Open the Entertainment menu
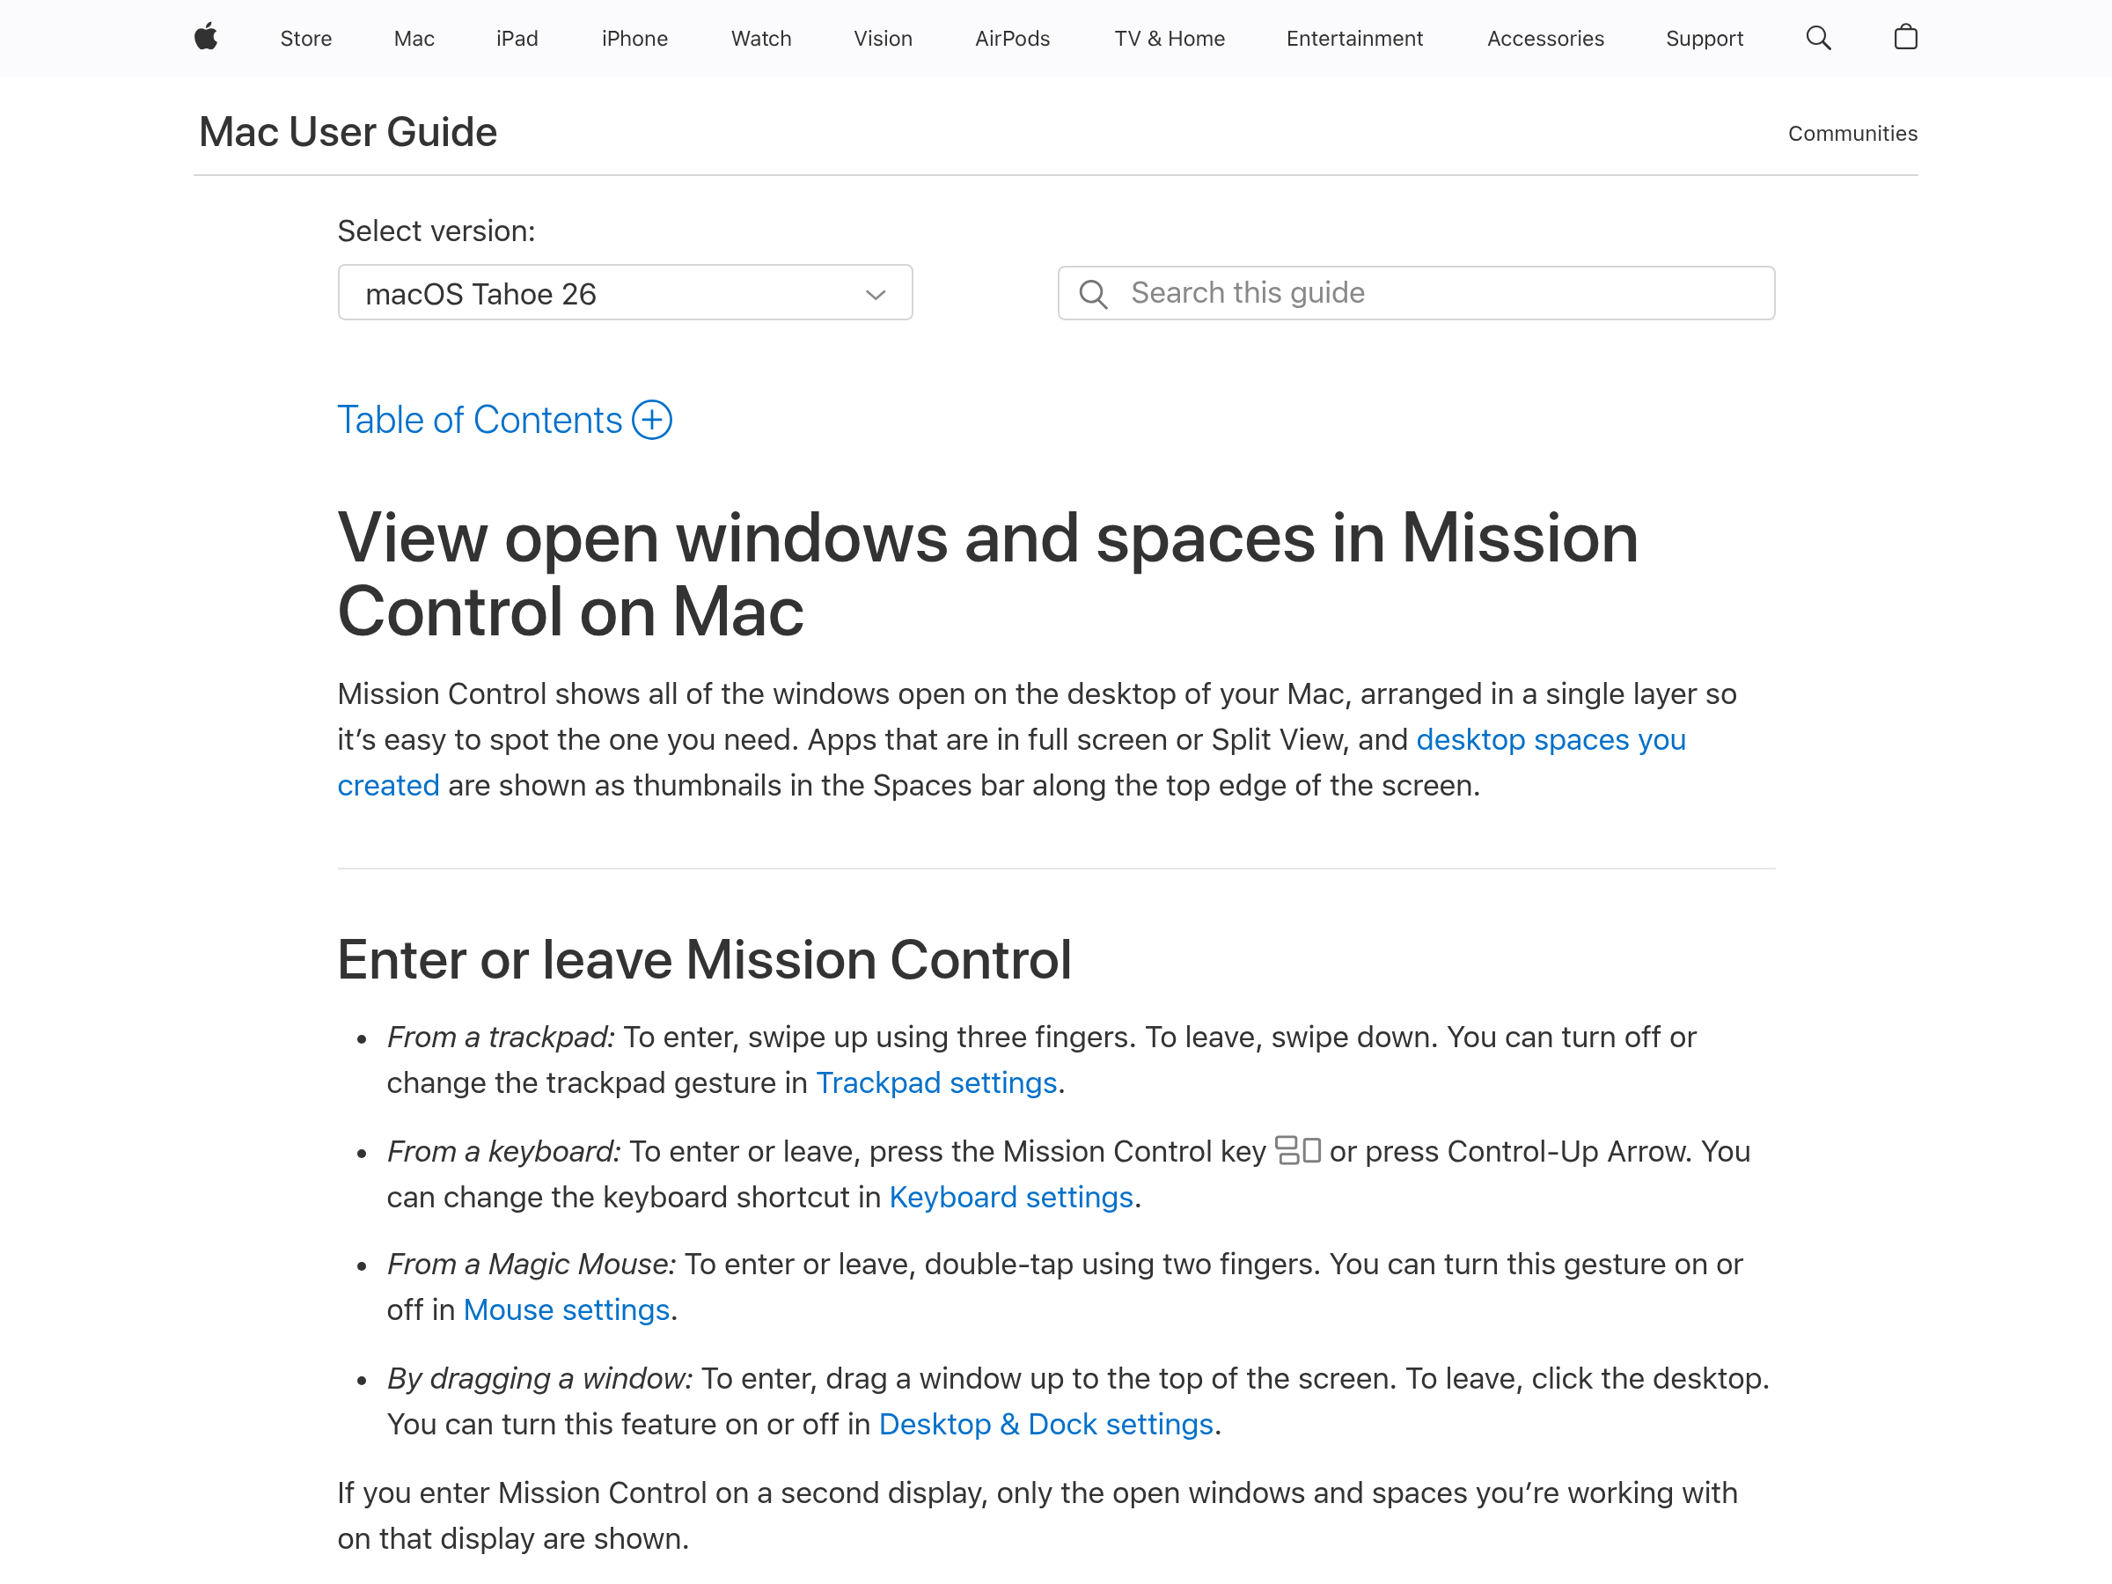Image resolution: width=2112 pixels, height=1584 pixels. [x=1354, y=38]
